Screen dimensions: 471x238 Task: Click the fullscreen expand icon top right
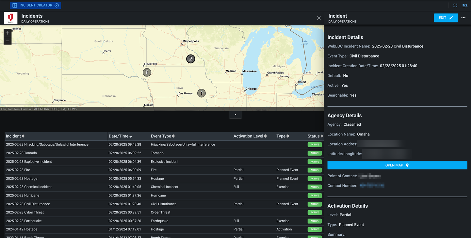pyautogui.click(x=455, y=5)
